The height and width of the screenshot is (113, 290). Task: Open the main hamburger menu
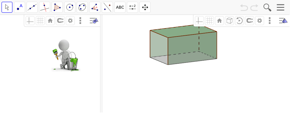[x=281, y=8]
